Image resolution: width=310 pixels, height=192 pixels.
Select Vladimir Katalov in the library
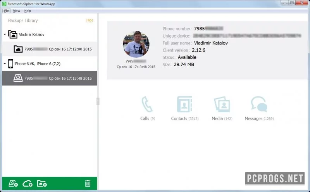point(32,34)
